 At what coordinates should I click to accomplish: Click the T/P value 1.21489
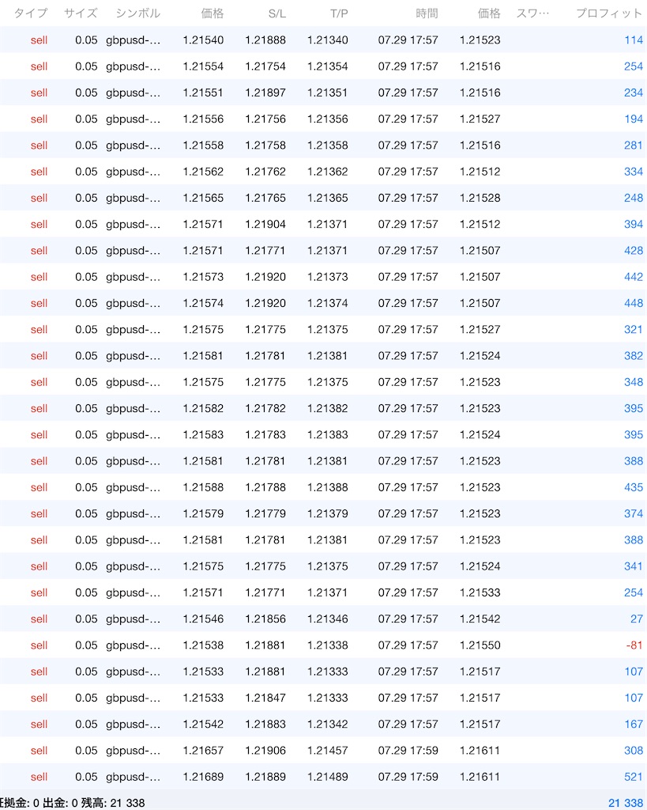tap(328, 777)
